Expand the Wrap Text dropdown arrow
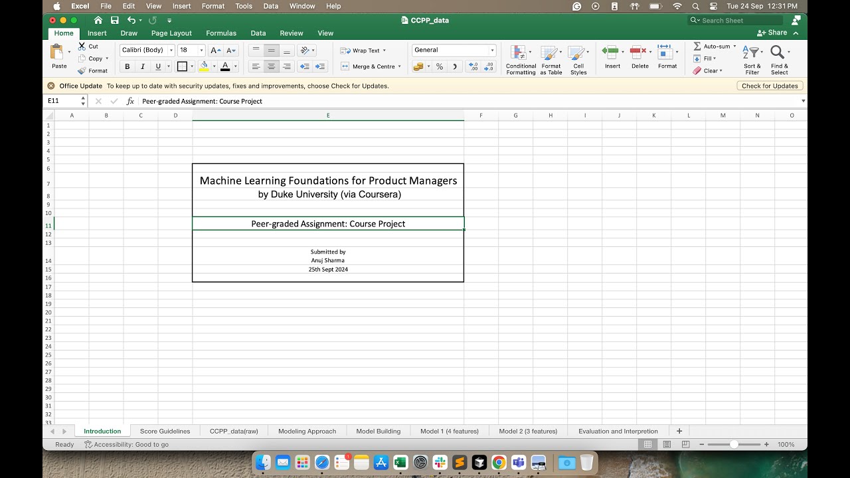The image size is (850, 478). tap(384, 50)
